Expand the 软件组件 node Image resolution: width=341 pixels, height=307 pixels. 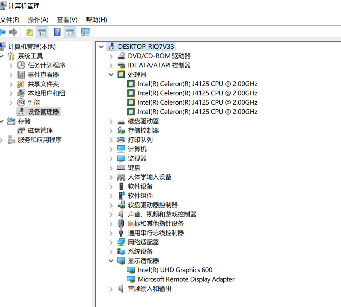pos(111,196)
